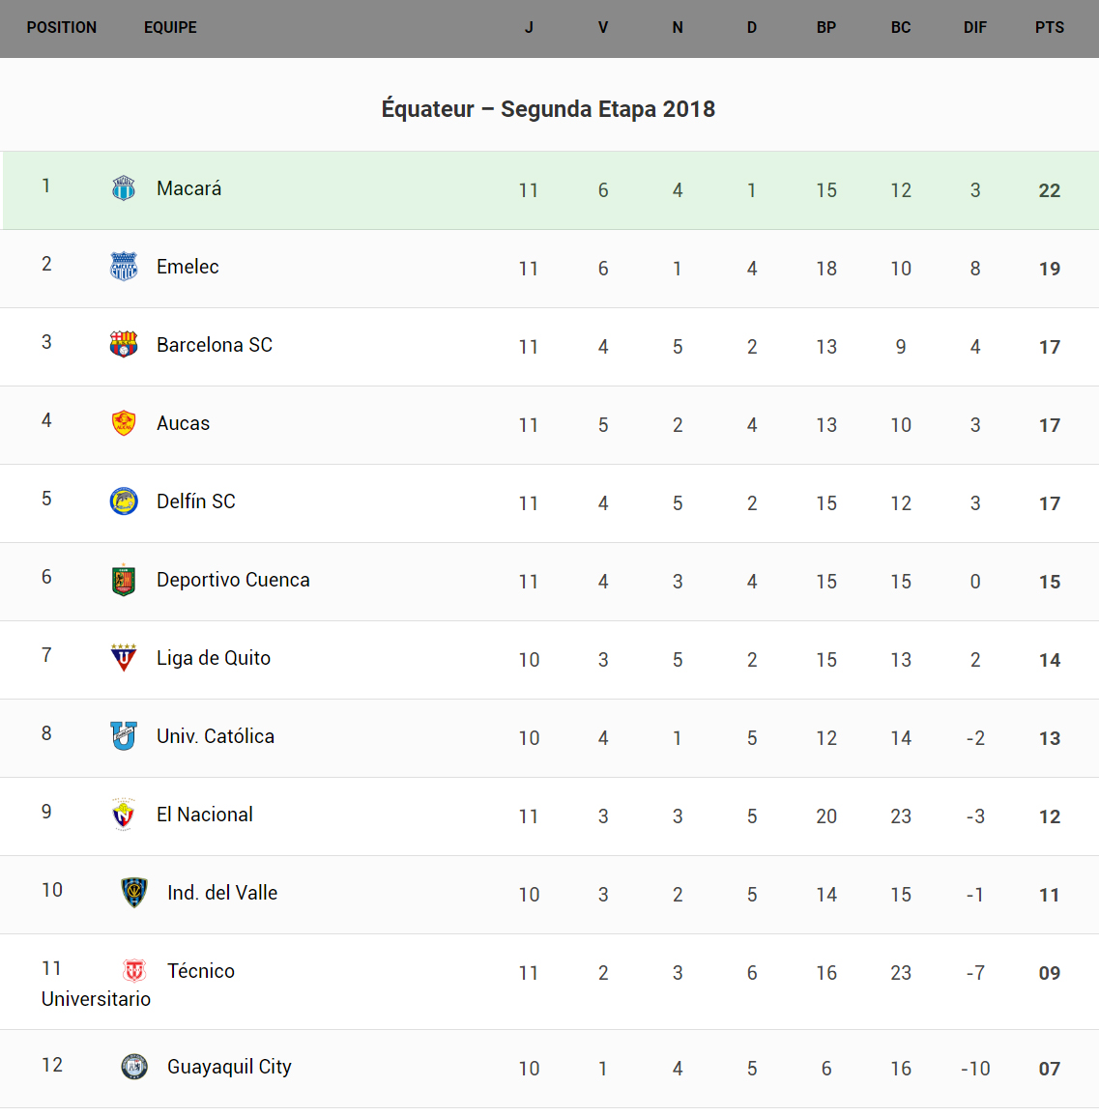
Task: Open the Ind. del Valle team link
Action: pos(222,893)
